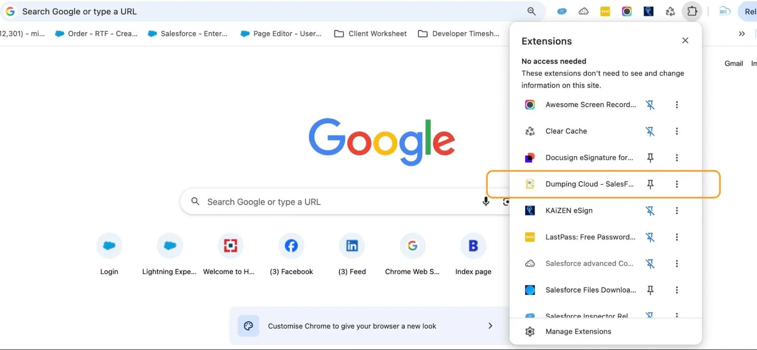Unpin the Salesforce advanced Co... extension
Viewport: 757px width, 350px height.
click(650, 264)
